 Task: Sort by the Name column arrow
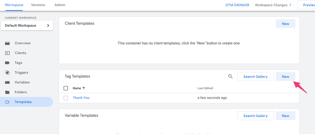tap(84, 88)
